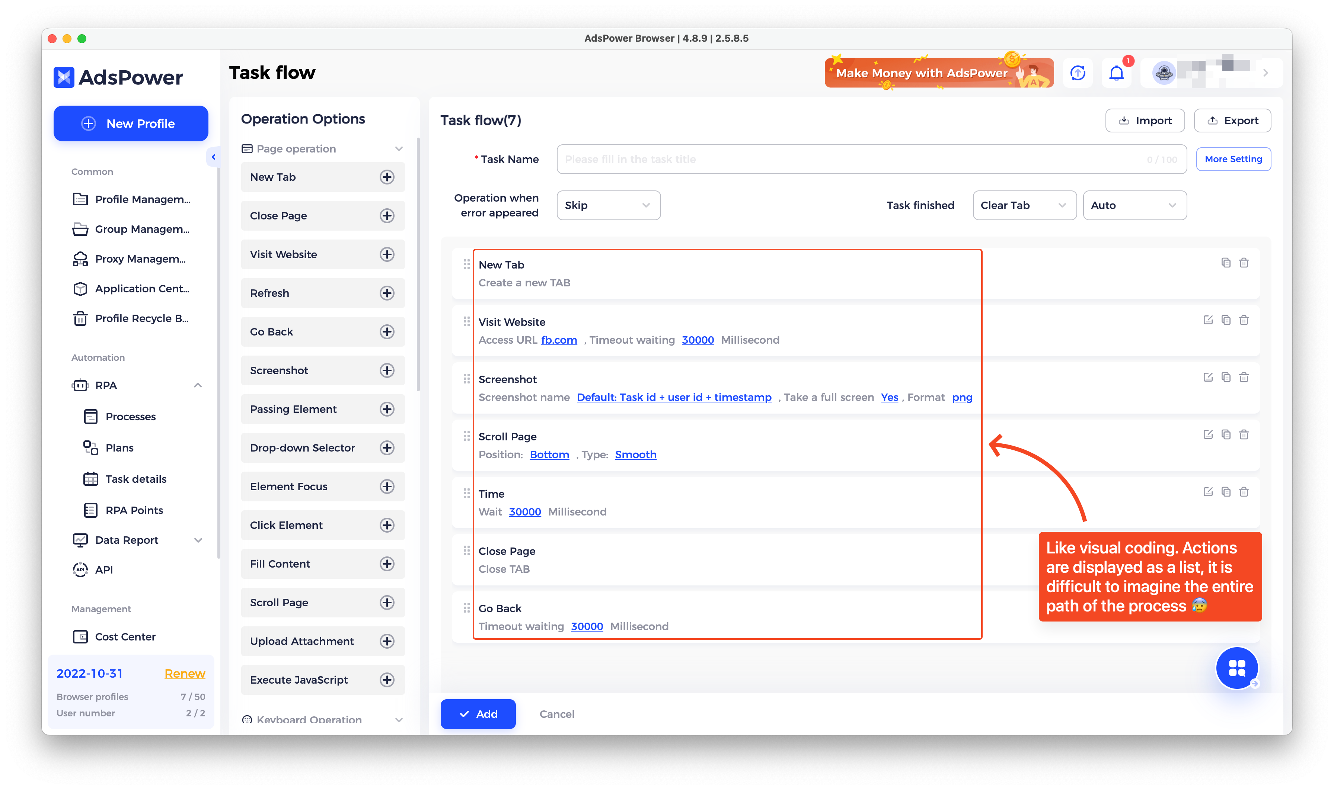Click the Task Name input field

872,159
